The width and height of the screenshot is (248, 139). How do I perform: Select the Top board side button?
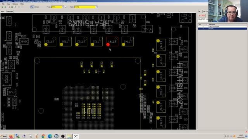(32, 7)
